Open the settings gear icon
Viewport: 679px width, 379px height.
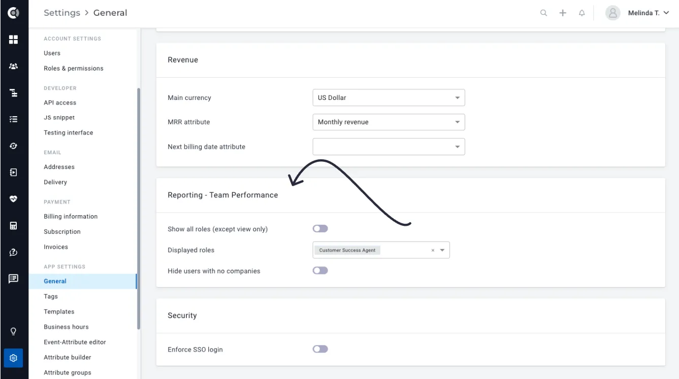(x=14, y=358)
